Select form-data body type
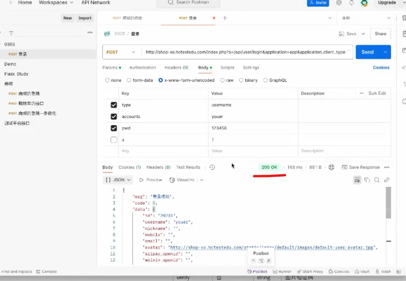 pos(129,80)
